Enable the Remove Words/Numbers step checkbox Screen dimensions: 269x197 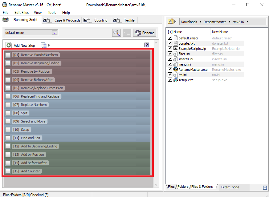(8, 55)
